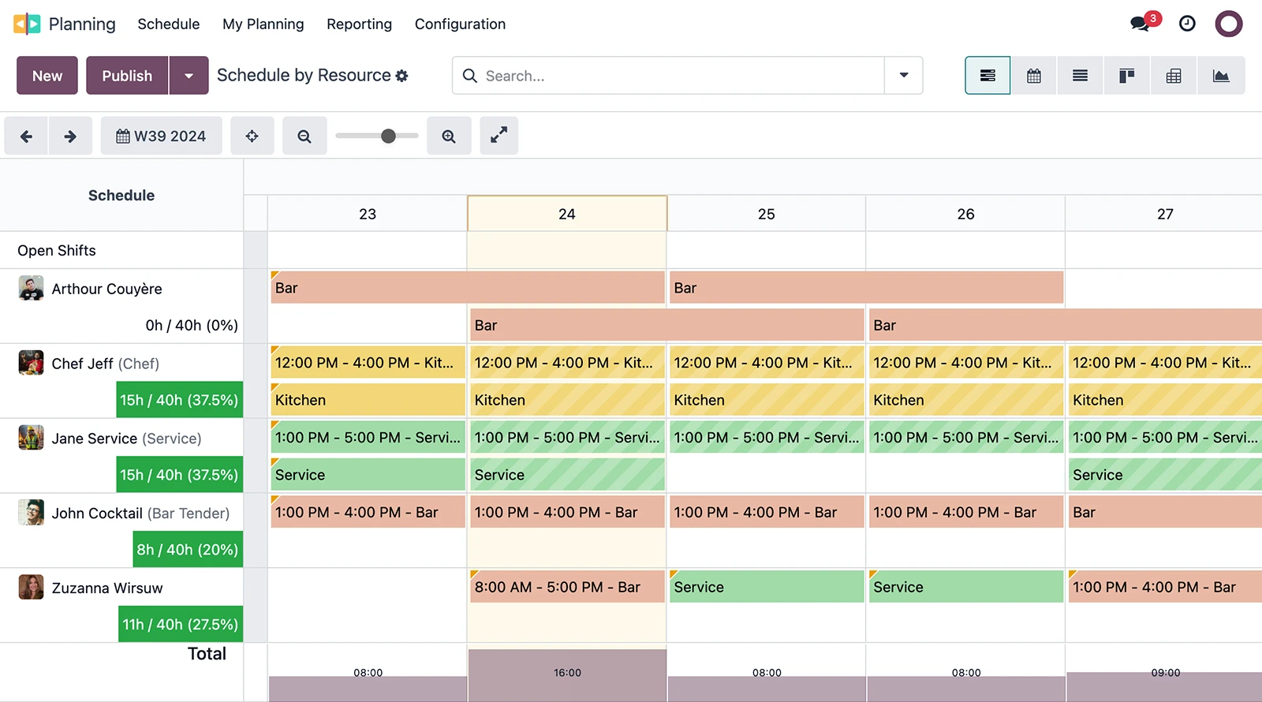
Task: Open the Reporting menu
Action: tap(359, 24)
